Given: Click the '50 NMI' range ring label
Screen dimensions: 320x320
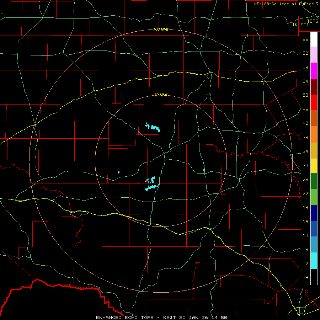Looking at the screenshot, I should point(161,95).
